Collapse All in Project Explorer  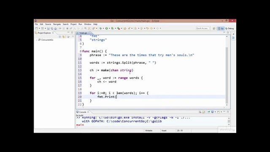(60, 37)
